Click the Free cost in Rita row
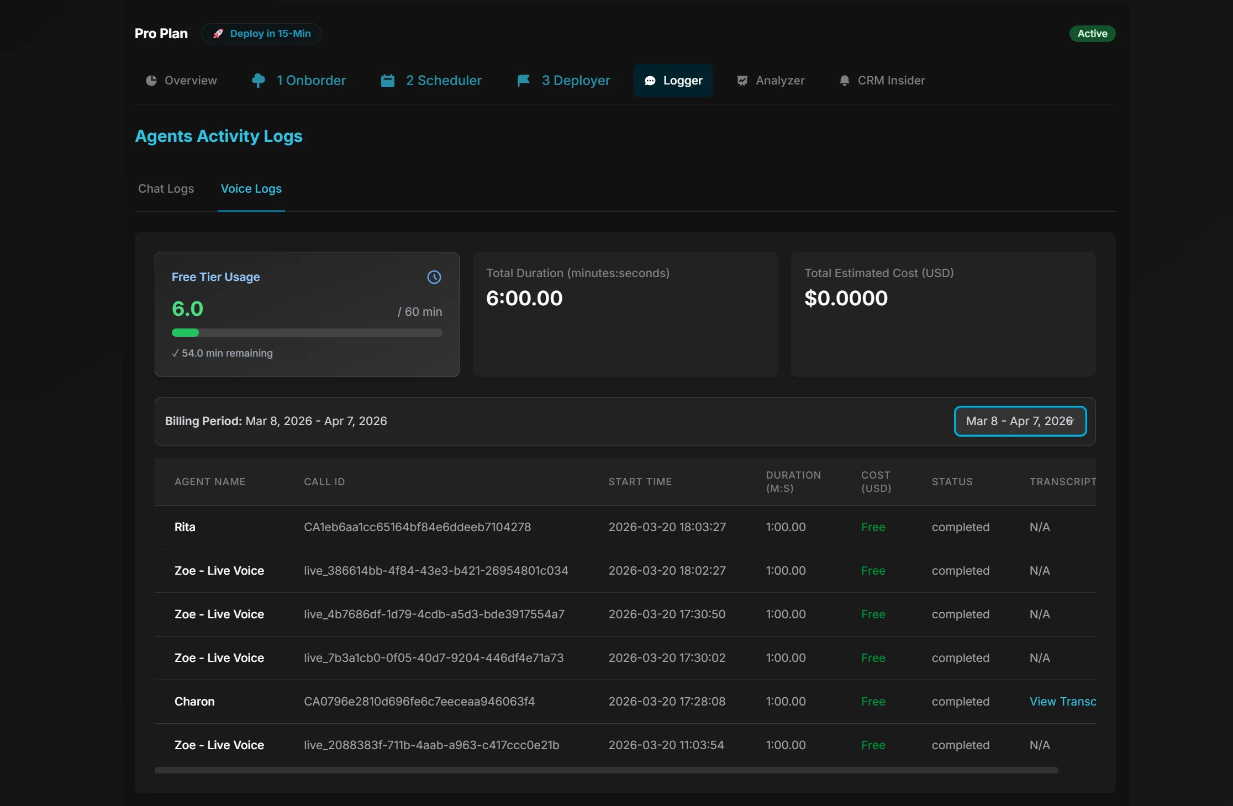This screenshot has width=1233, height=806. pos(873,527)
